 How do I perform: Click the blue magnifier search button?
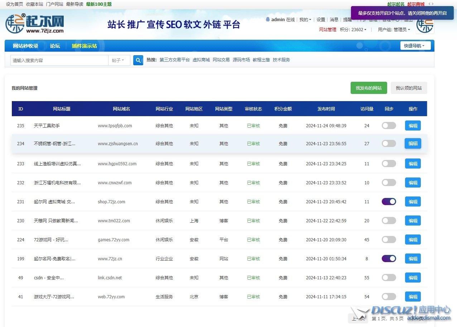tap(138, 60)
